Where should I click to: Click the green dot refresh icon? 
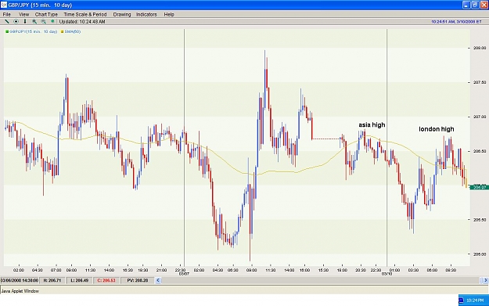pos(52,22)
